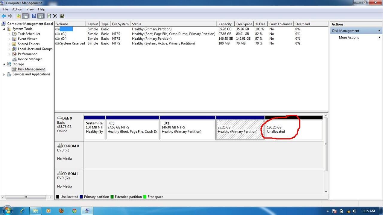Click the Properties icon at toolbar end
383x215 pixels.
coord(62,16)
